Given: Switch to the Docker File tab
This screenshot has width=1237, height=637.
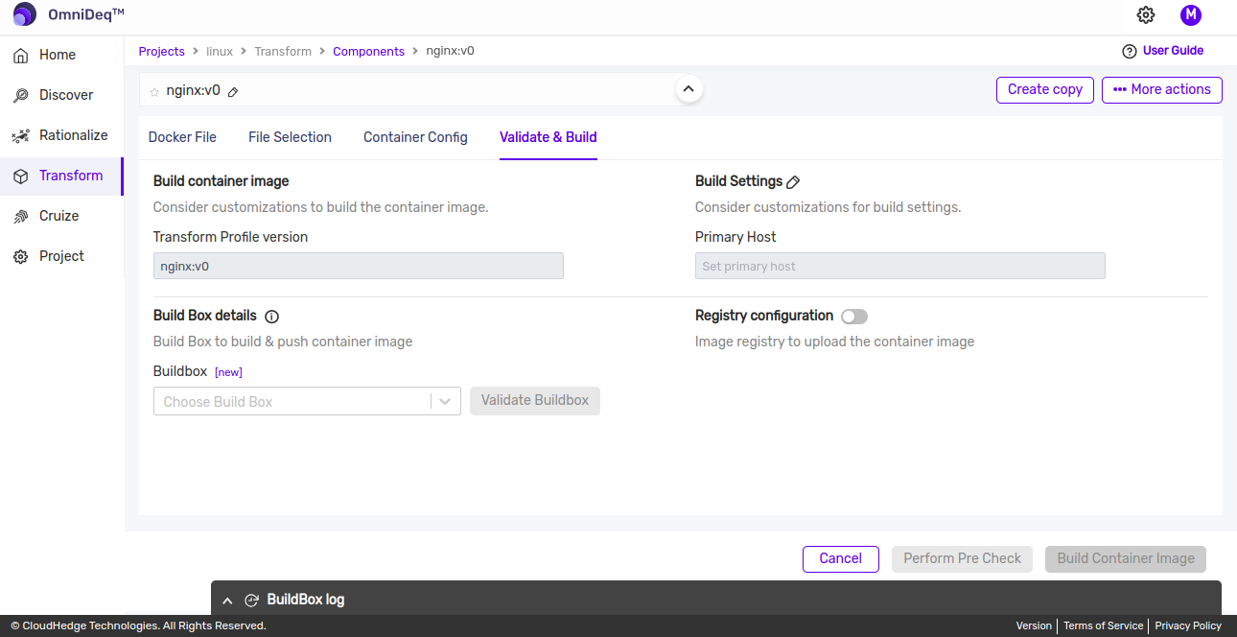Looking at the screenshot, I should tap(182, 137).
